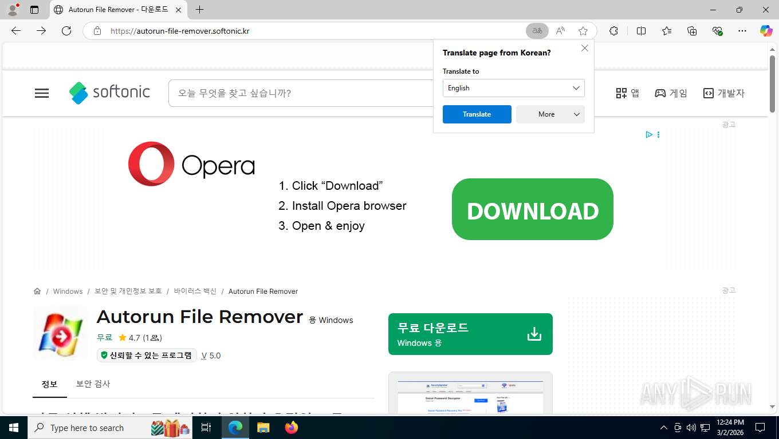
Task: Click the volume speaker tray icon
Action: (691, 428)
